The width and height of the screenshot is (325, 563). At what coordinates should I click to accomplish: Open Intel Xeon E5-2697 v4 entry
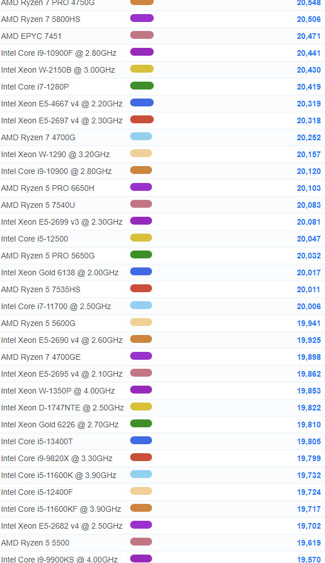click(62, 120)
